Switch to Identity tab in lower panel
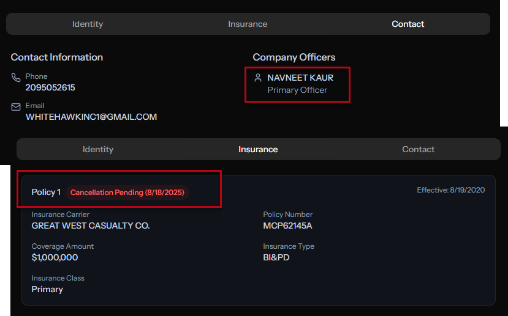The height and width of the screenshot is (316, 508). [x=98, y=149]
